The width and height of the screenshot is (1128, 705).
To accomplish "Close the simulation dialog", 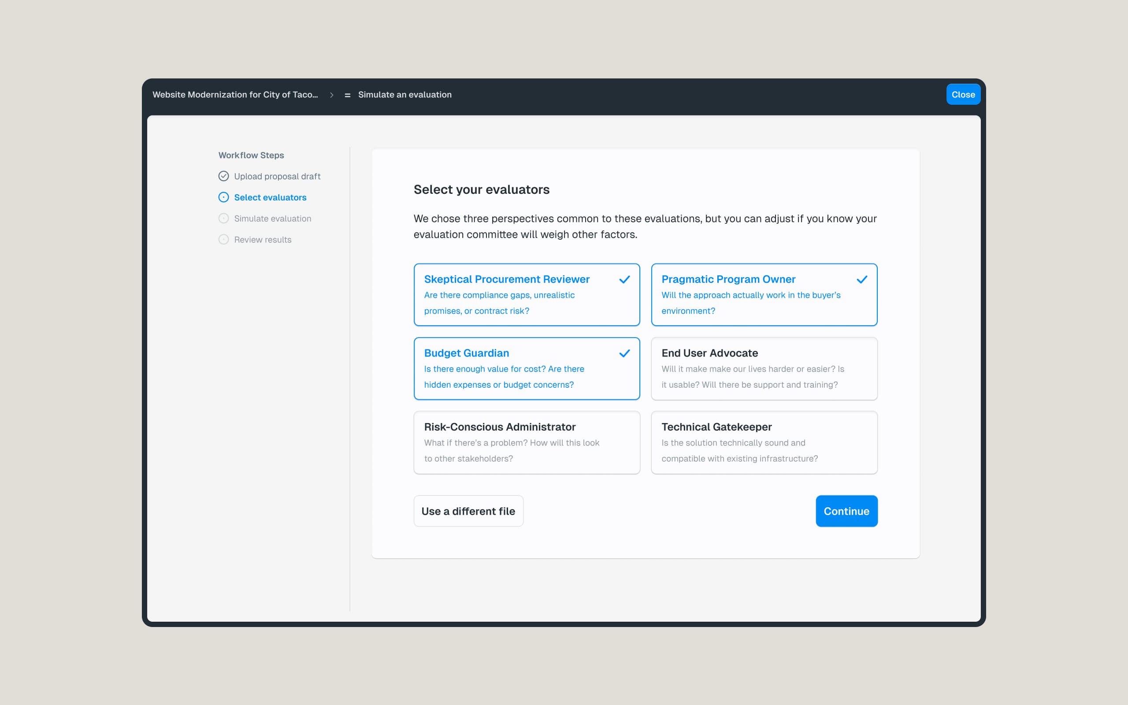I will click(x=962, y=95).
